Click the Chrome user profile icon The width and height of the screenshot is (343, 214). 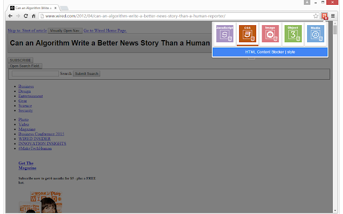[x=307, y=2]
